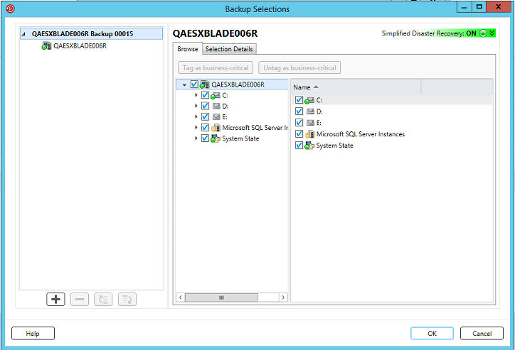
Task: Click the C: drive icon in Name list
Action: 309,100
